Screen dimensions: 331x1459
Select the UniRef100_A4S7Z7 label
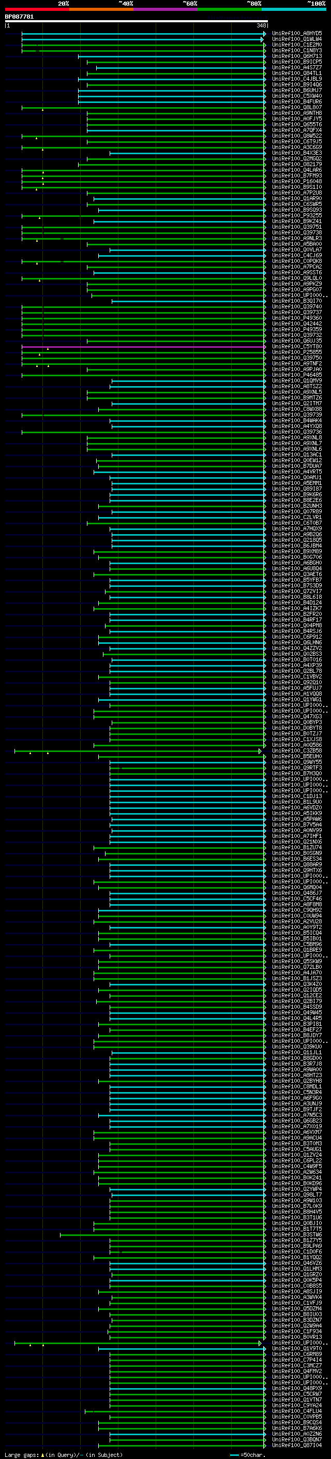[297, 67]
